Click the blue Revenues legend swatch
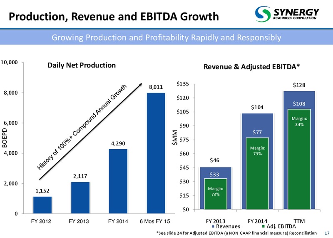The width and height of the screenshot is (333, 238). click(213, 226)
